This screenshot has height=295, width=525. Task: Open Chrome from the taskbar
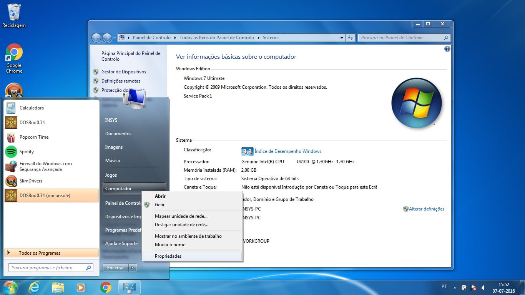pos(106,287)
